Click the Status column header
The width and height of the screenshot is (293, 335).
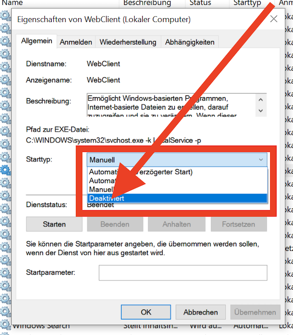tap(200, 3)
